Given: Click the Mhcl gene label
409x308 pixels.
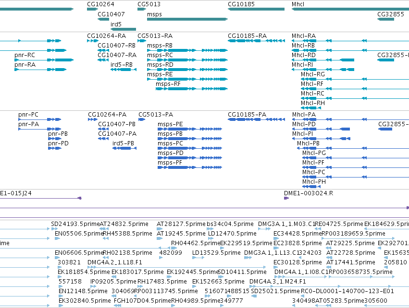Looking at the screenshot, I should coord(298,4).
